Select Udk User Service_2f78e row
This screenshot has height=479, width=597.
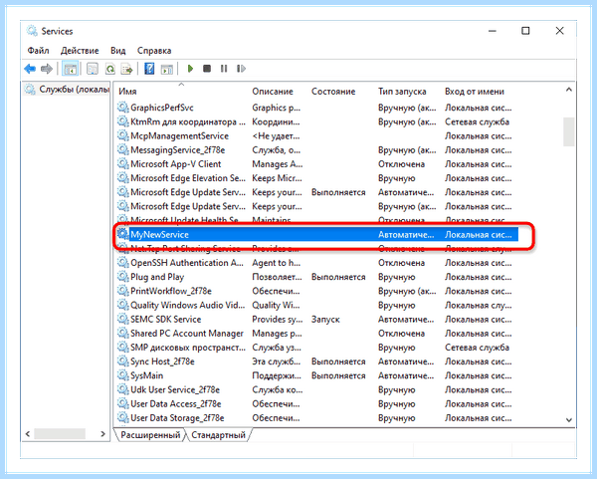point(316,389)
